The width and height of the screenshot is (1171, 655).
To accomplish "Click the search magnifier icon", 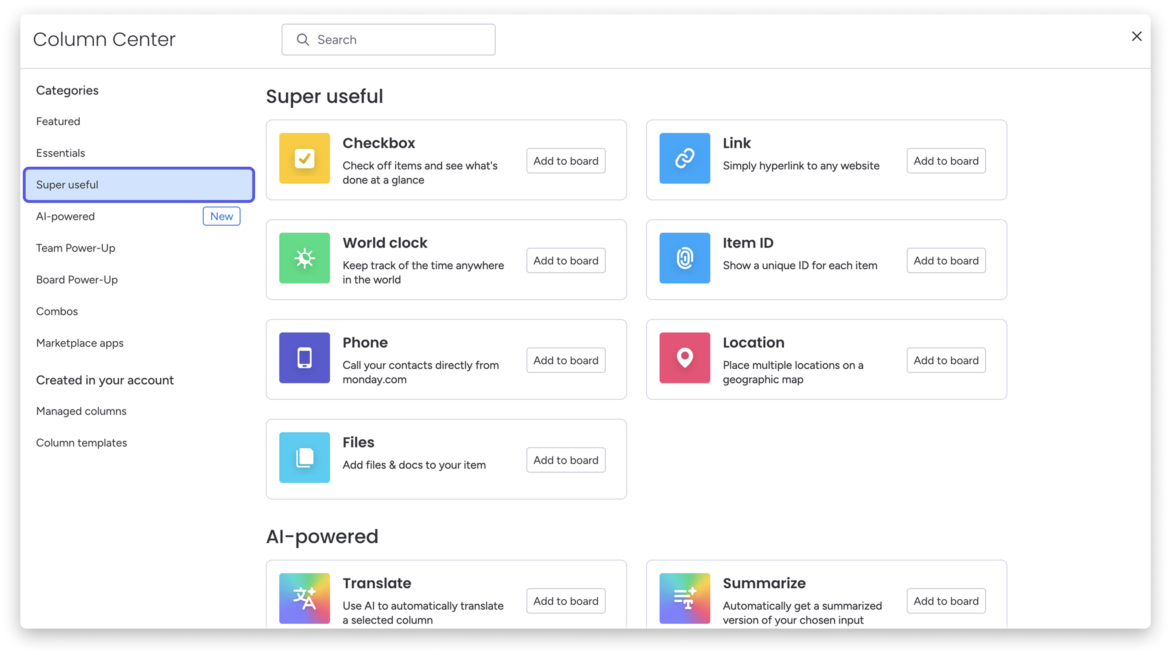I will tap(303, 39).
